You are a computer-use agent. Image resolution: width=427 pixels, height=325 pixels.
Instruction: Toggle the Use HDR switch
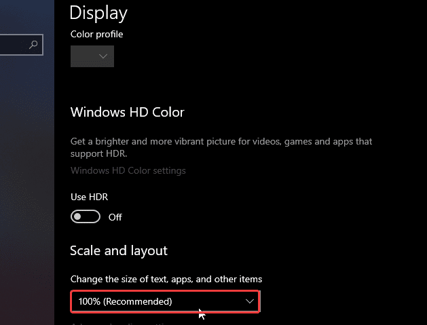pyautogui.click(x=86, y=216)
